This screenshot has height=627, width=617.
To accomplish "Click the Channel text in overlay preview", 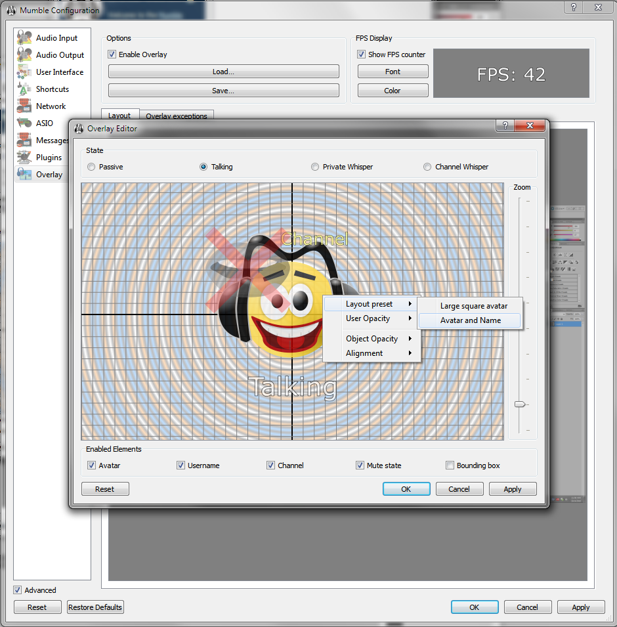I will [314, 239].
